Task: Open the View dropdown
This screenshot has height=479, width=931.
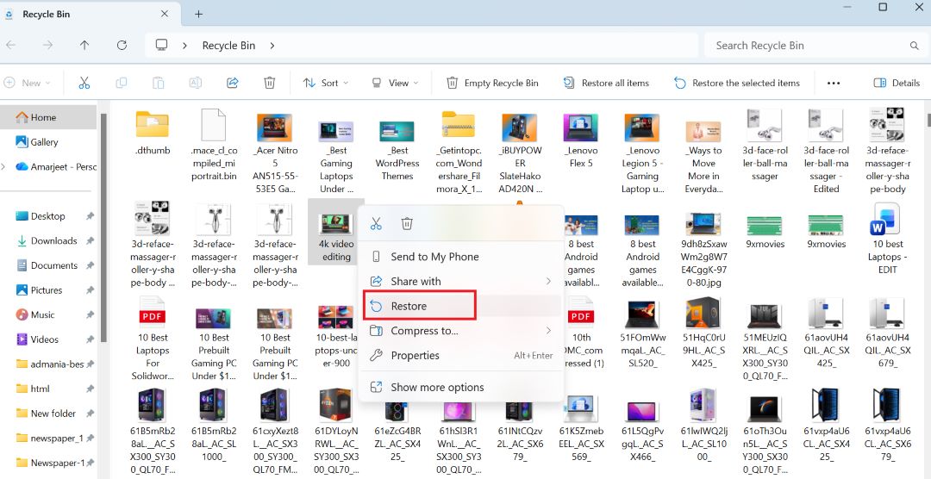Action: point(395,83)
